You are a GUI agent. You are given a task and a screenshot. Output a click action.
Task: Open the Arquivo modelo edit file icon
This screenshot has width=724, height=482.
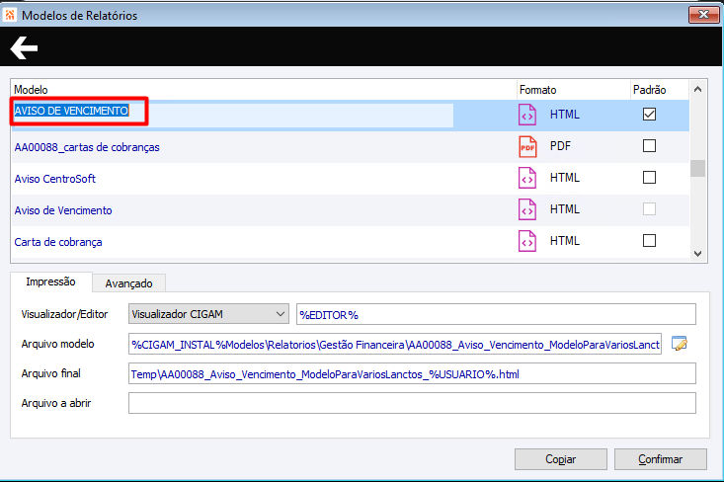[x=680, y=344]
